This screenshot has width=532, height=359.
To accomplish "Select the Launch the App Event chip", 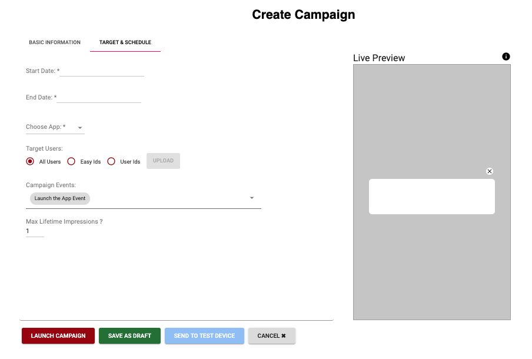I will pos(59,198).
